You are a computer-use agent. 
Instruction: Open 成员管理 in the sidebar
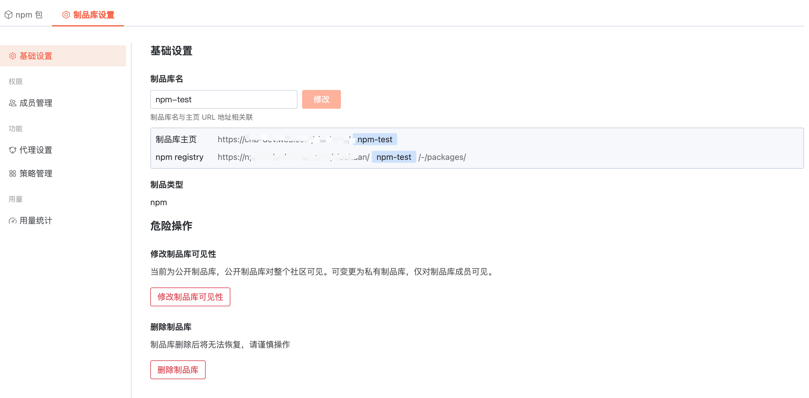[36, 103]
